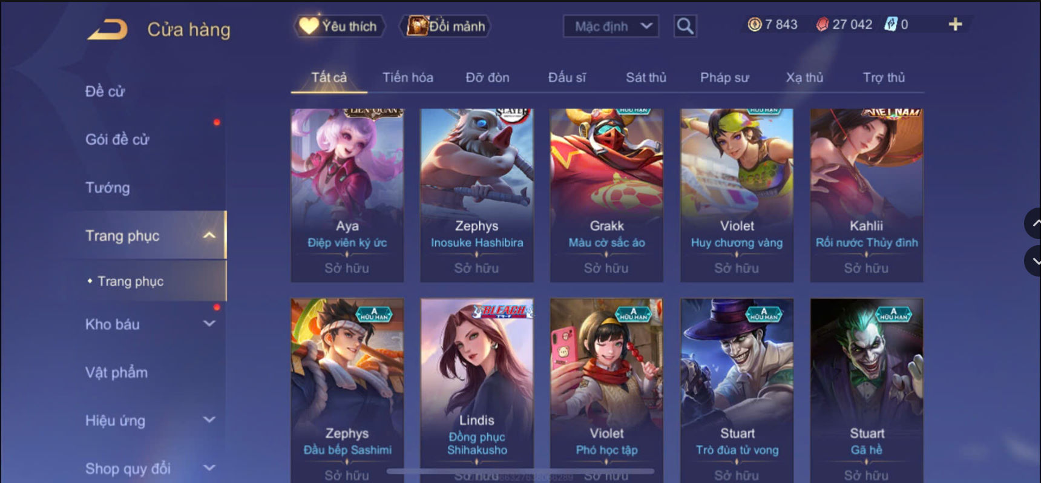Image resolution: width=1041 pixels, height=483 pixels.
Task: Open the Mặc định sort dropdown
Action: tap(611, 26)
